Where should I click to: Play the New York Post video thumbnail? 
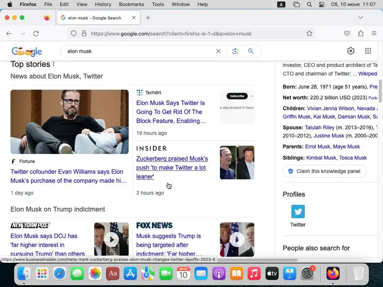pyautogui.click(x=111, y=240)
